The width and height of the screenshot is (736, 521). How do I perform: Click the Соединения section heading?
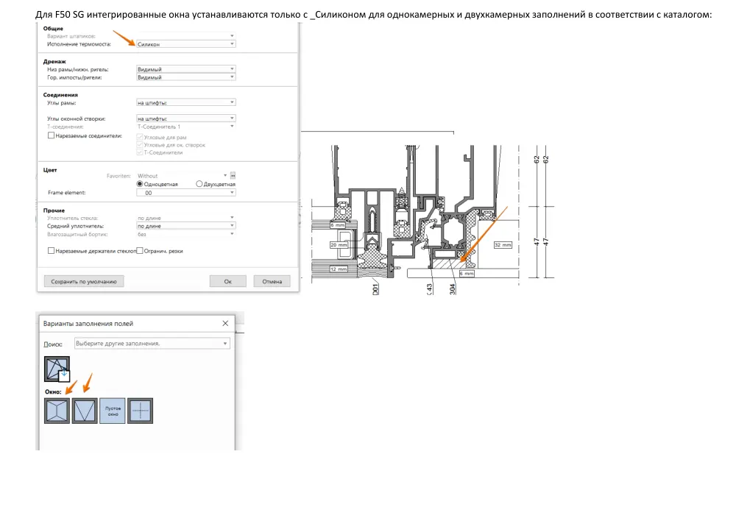pos(60,95)
